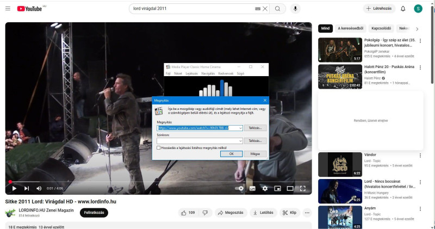Open the Fájl menu in Media Player Classic
This screenshot has height=229, width=435.
[168, 73]
